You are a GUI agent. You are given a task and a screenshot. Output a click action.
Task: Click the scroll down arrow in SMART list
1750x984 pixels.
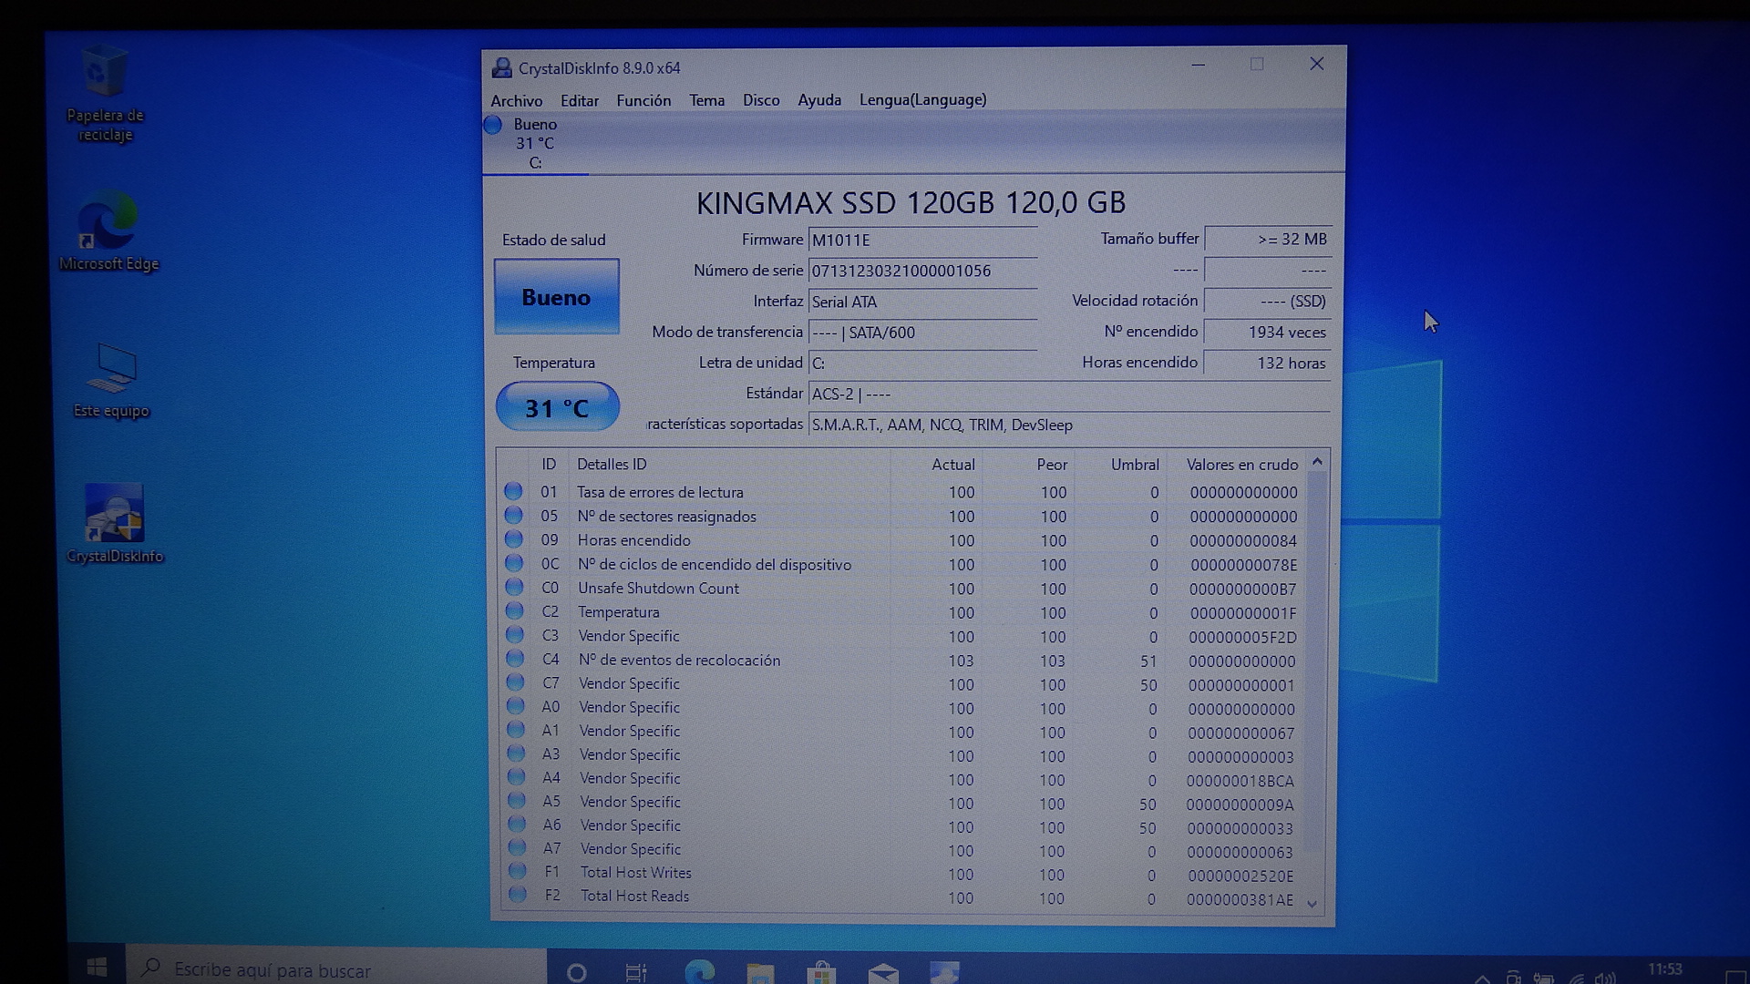(1312, 903)
